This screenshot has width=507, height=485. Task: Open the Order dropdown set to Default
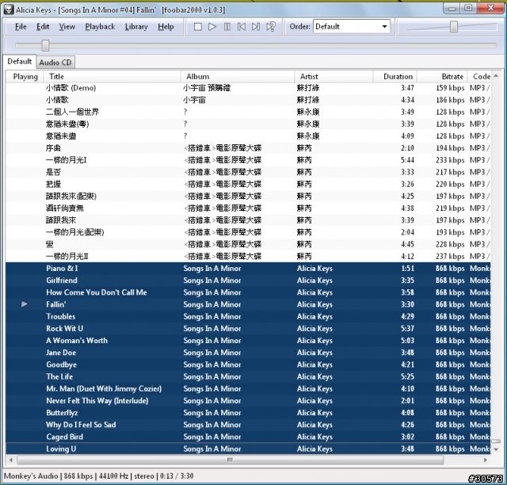pos(352,26)
